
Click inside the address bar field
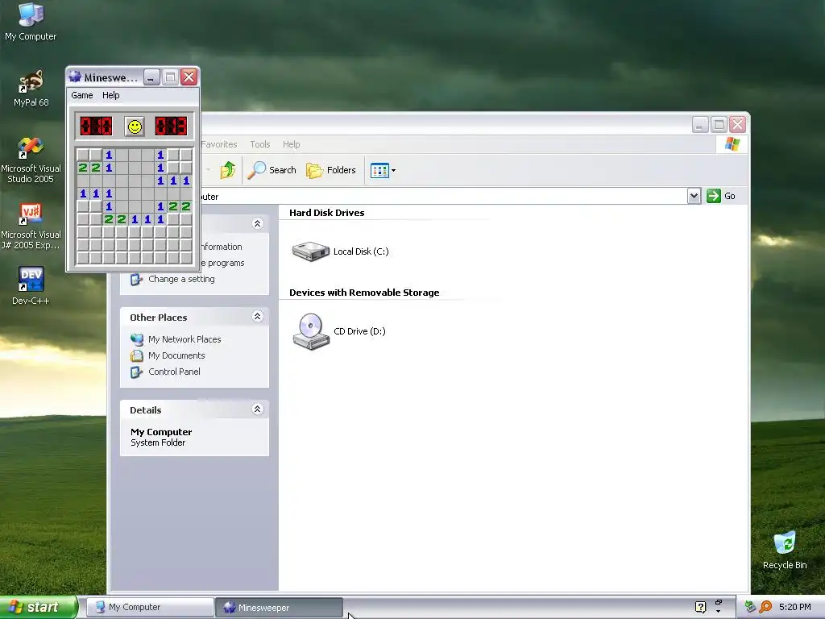click(x=444, y=197)
